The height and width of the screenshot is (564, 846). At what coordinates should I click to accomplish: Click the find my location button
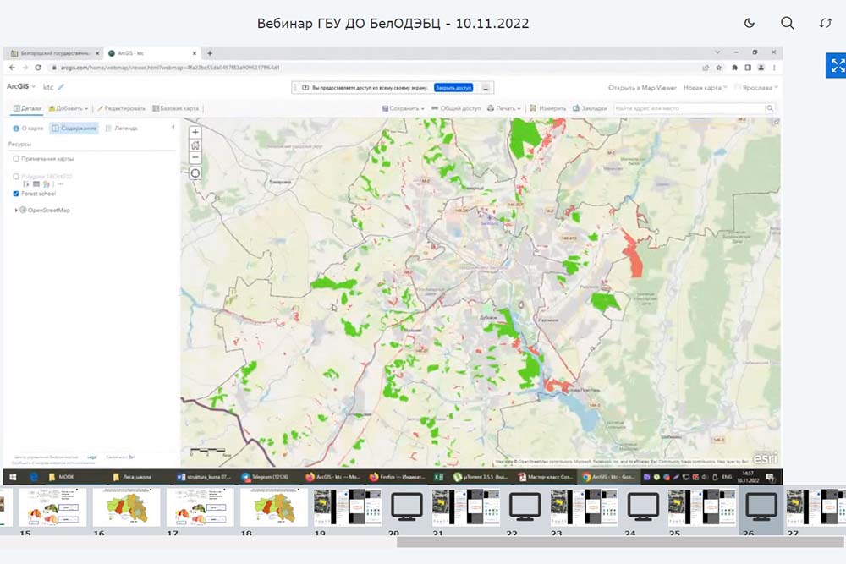(195, 173)
